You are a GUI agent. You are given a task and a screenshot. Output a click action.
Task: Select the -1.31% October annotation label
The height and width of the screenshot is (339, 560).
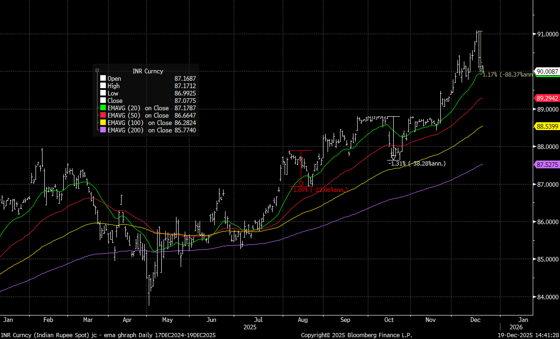(x=417, y=164)
